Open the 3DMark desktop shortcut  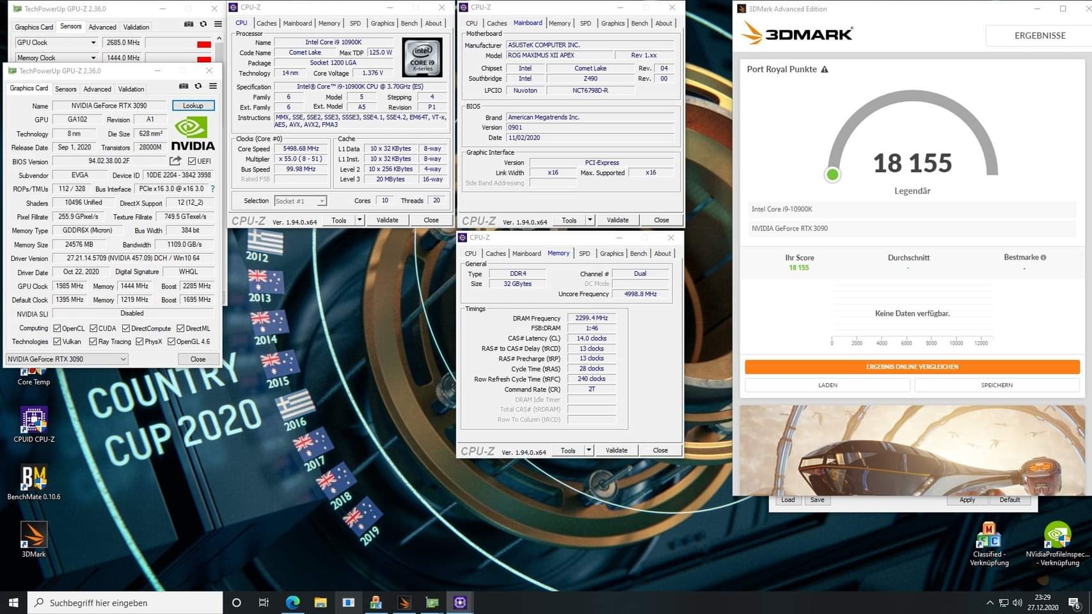(33, 540)
